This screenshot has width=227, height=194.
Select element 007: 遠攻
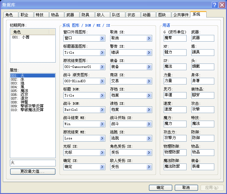(x=33, y=98)
